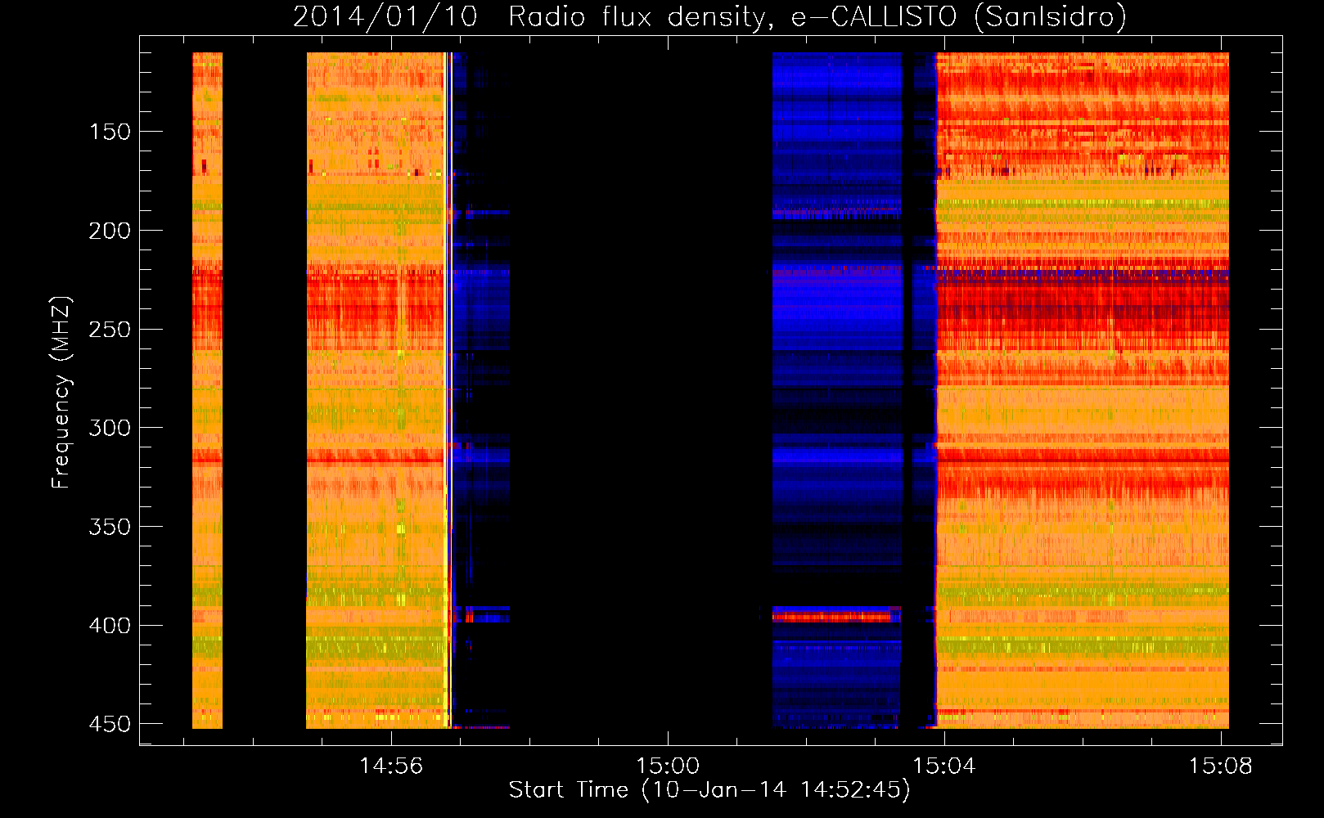Select the 300 frequency tick label

[x=110, y=428]
